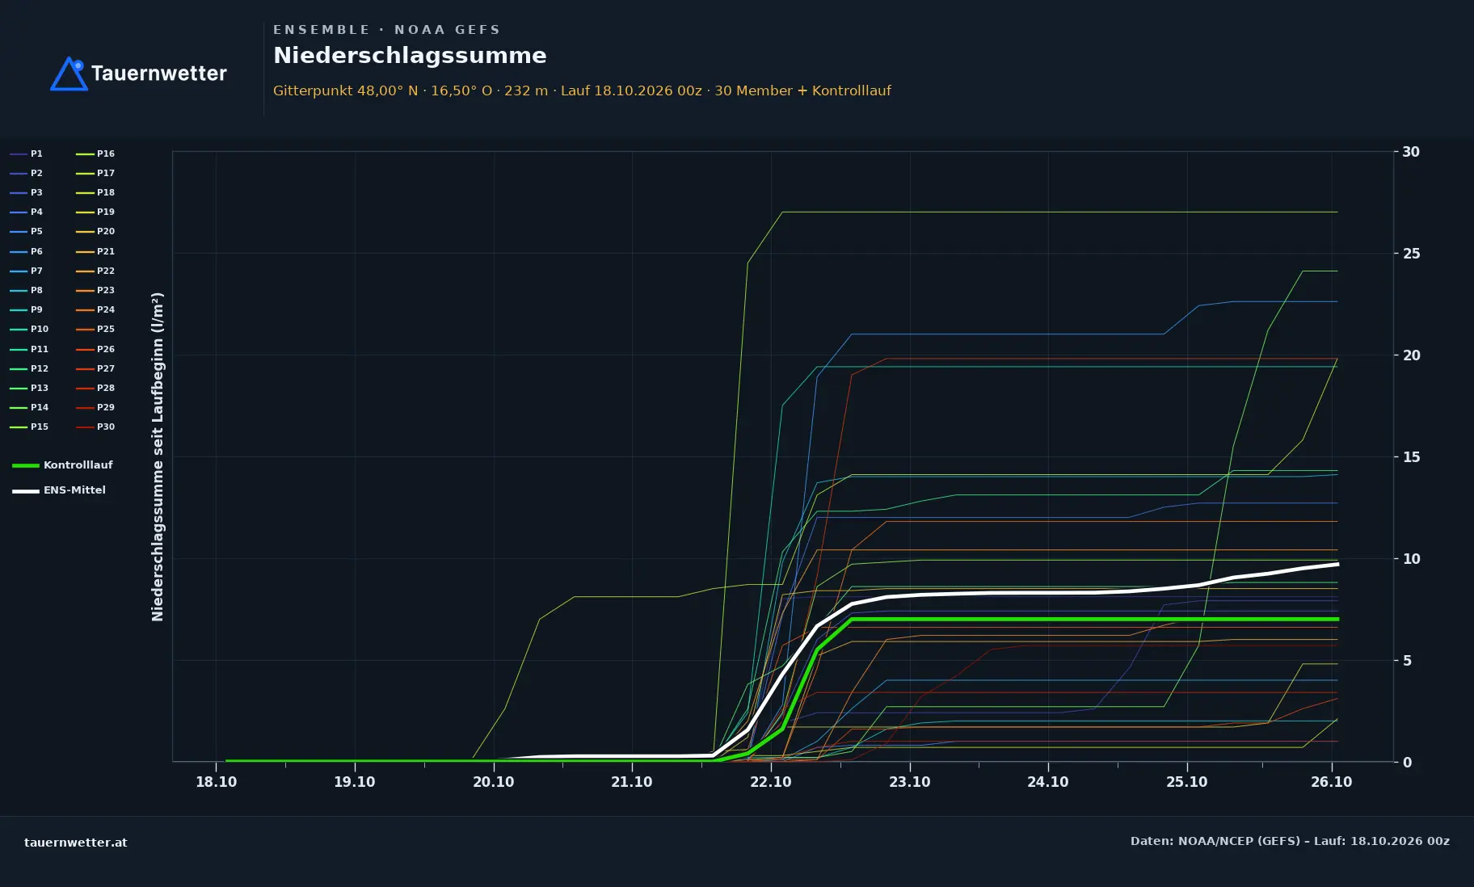Click the Gitterpunkt subtitle line
The height and width of the screenshot is (887, 1474).
pyautogui.click(x=582, y=90)
